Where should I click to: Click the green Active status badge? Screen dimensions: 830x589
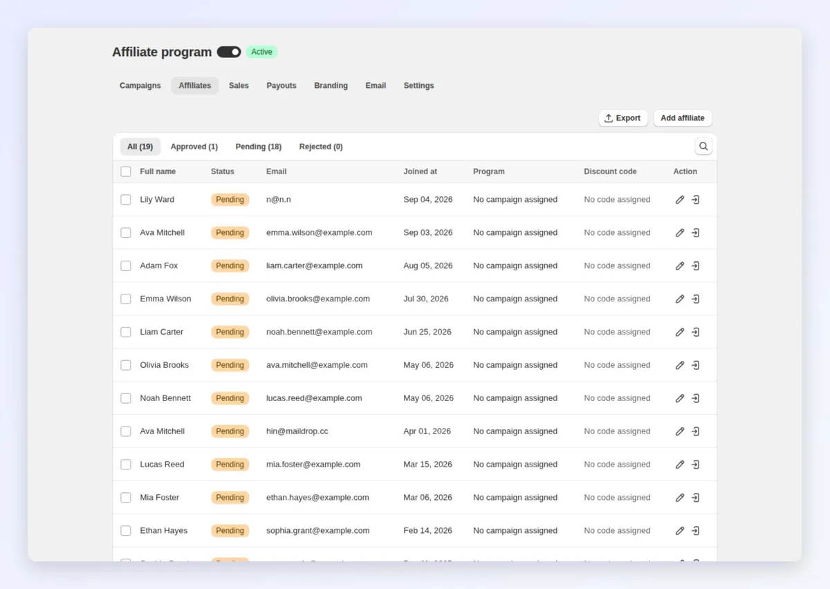click(261, 52)
